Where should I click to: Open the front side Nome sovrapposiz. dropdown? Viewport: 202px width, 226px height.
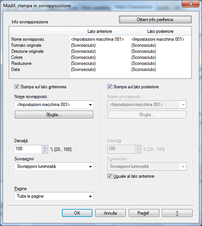coord(54,105)
